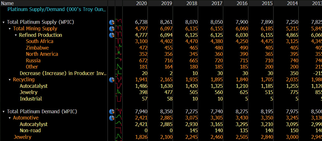Select the North America row label
Image resolution: width=322 pixels, height=141 pixels.
[x=42, y=54]
